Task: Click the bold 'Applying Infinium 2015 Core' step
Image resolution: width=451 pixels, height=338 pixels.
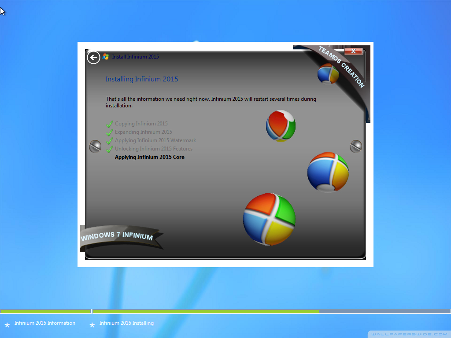Action: tap(150, 157)
